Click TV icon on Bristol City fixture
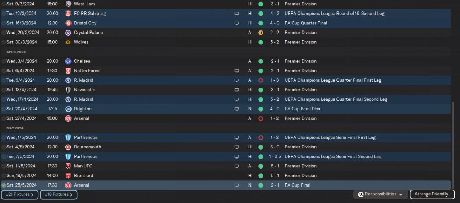This screenshot has width=460, height=203. click(x=236, y=23)
